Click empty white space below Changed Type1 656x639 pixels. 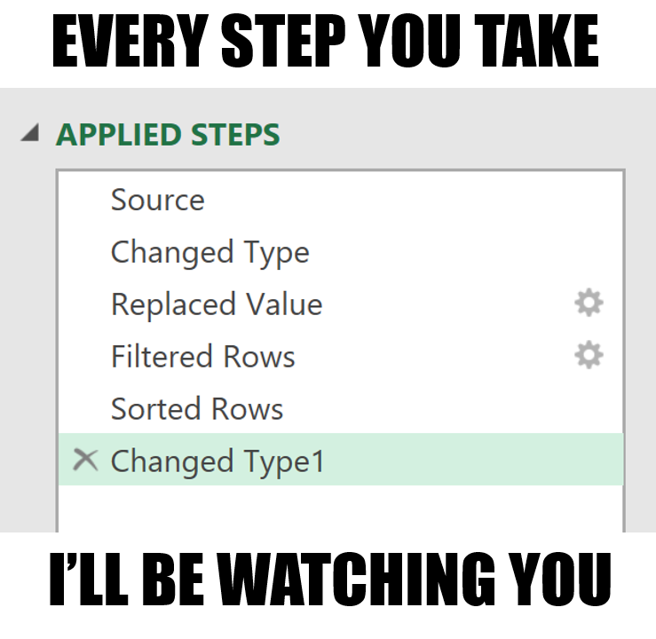(337, 509)
